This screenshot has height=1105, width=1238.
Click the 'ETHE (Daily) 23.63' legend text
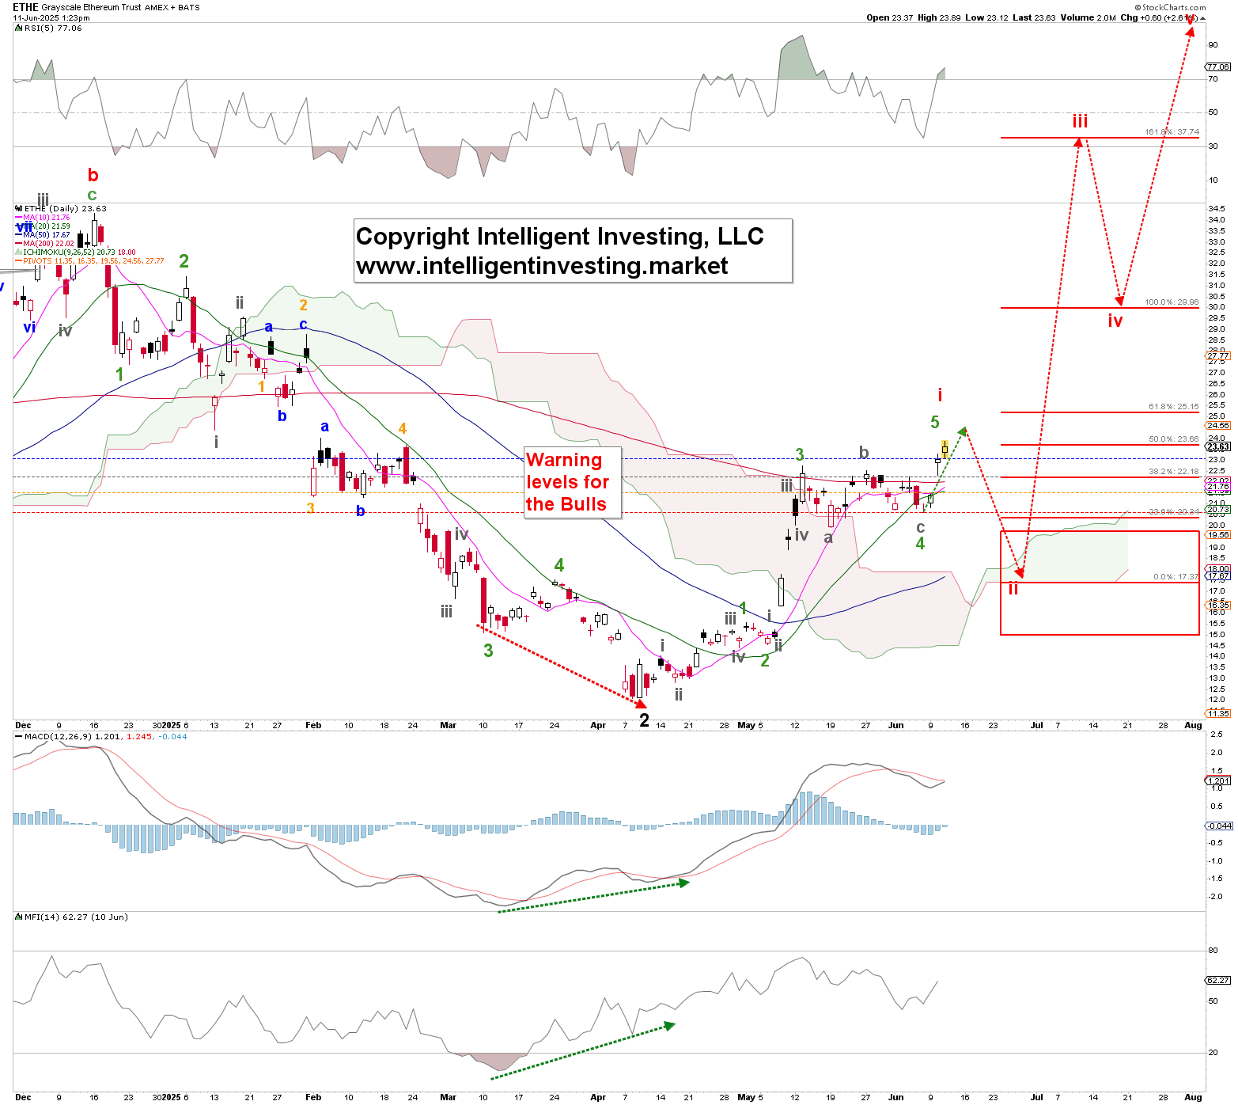click(66, 209)
